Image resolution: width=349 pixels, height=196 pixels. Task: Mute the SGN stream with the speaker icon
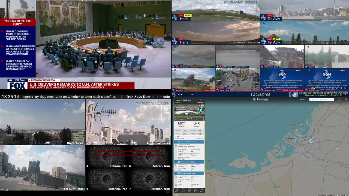(x=180, y=94)
